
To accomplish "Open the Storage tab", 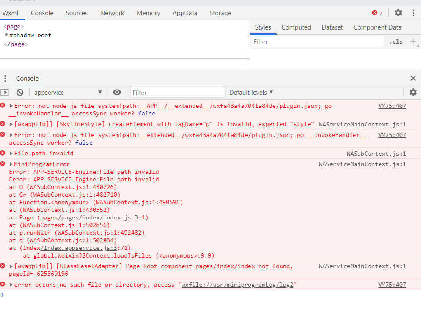I will coord(220,13).
